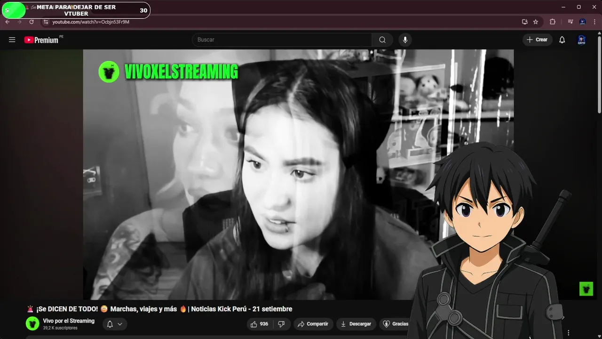
Task: Reload the page with browser refresh icon
Action: (32, 22)
